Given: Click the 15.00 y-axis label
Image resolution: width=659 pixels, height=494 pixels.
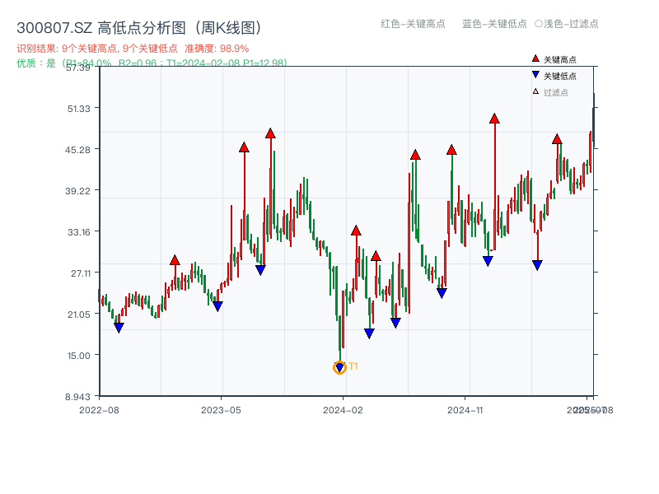Looking at the screenshot, I should click(79, 356).
